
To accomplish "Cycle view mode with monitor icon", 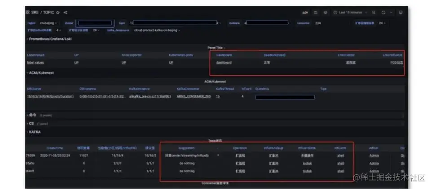I will coord(401,13).
